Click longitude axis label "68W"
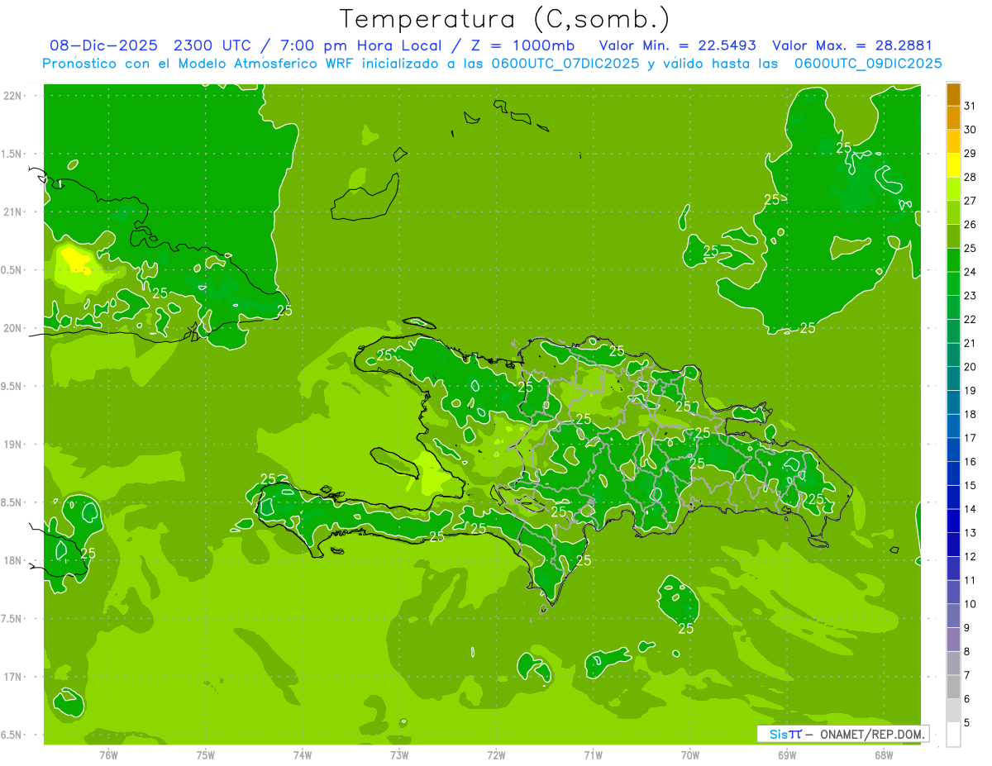The width and height of the screenshot is (992, 766). pos(884,754)
